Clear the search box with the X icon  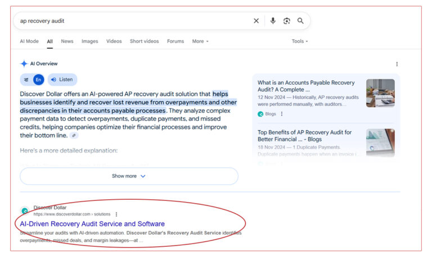[x=256, y=21]
